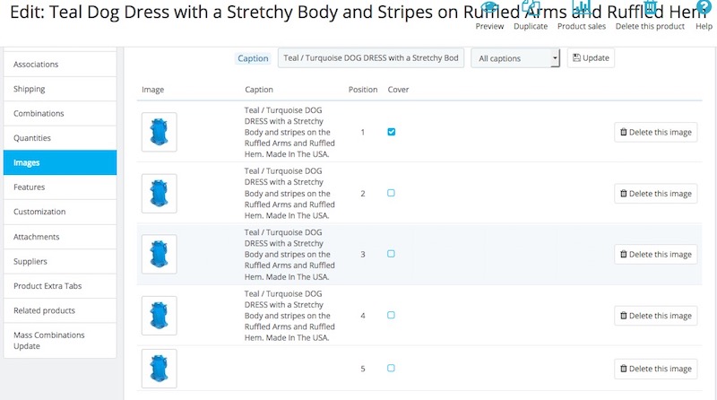Switch to the Shipping tab
Screen dimensions: 717x400
pos(60,89)
